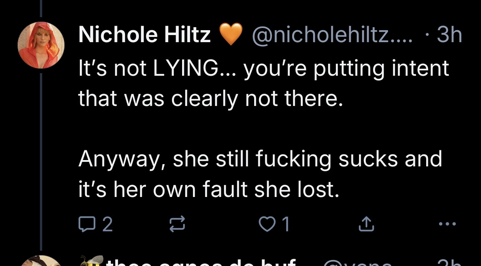The width and height of the screenshot is (481, 266).
Task: Click the reply count number 2
Action: pyautogui.click(x=107, y=225)
